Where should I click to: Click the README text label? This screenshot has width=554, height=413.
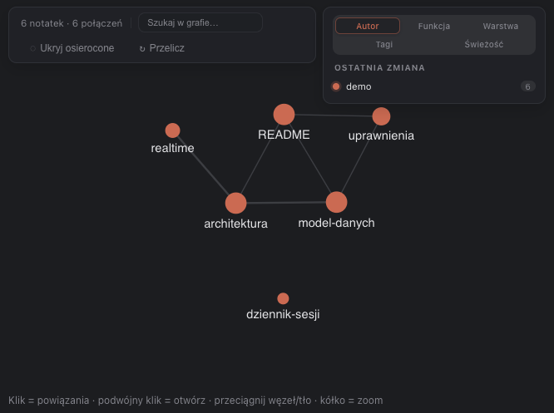pos(284,135)
